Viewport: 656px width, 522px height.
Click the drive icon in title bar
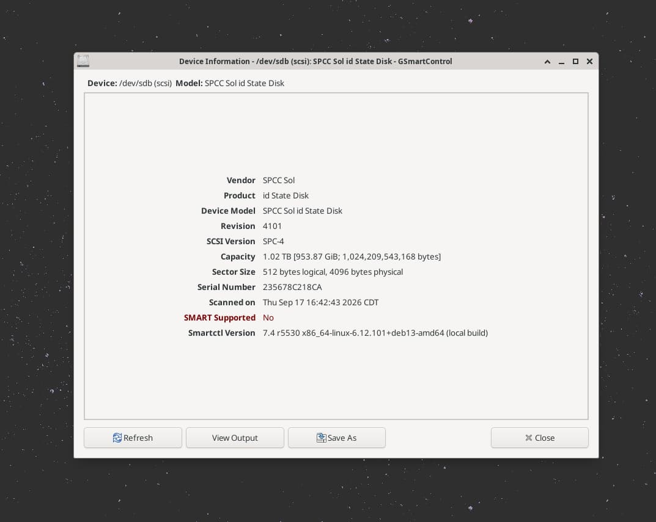click(83, 61)
